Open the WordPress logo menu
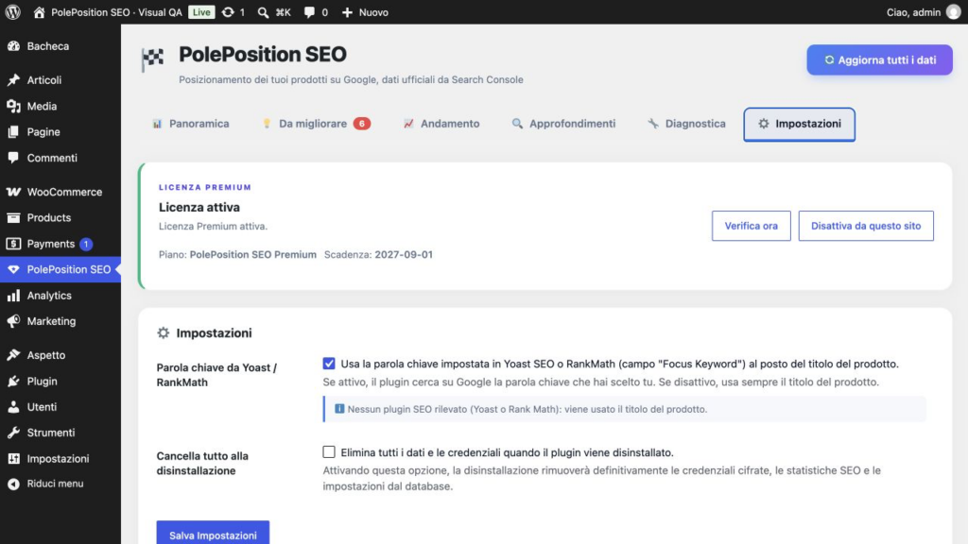This screenshot has height=544, width=968. pyautogui.click(x=13, y=11)
